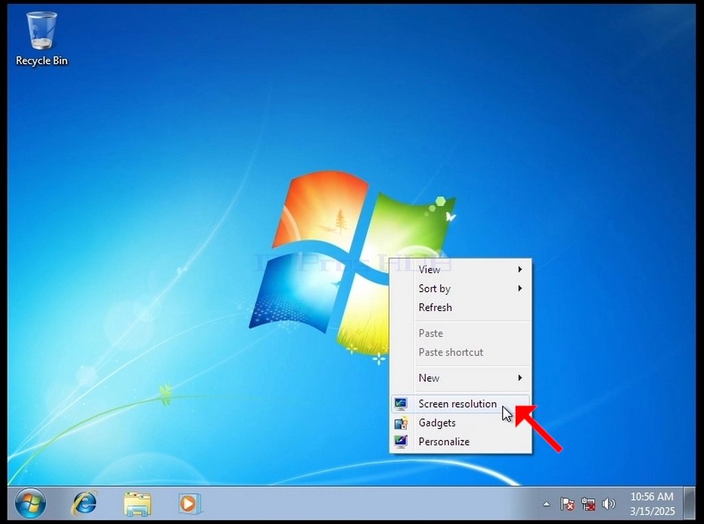Launch Windows Media Player from taskbar
Viewport: 704px width, 524px height.
(190, 504)
